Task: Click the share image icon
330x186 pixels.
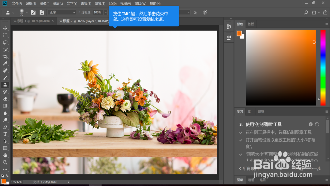Action: [x=325, y=12]
